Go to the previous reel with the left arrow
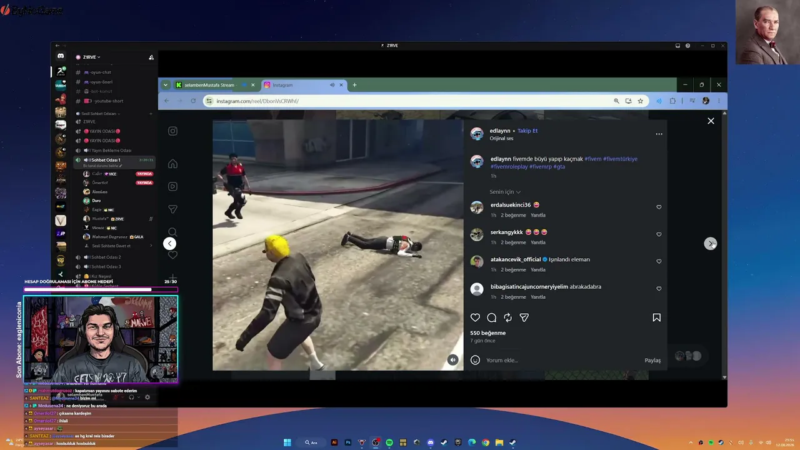This screenshot has width=800, height=450. point(169,244)
